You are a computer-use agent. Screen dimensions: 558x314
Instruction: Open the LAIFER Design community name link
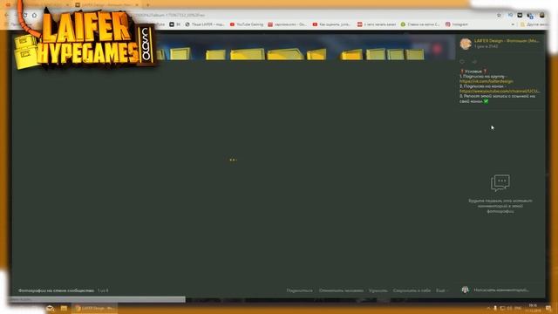507,41
